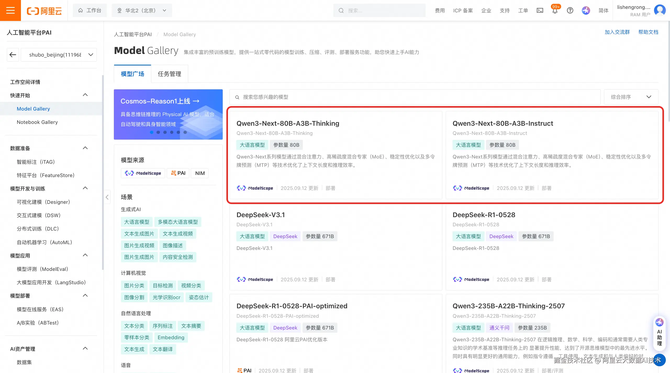
Task: Open the 综合排序 sort dropdown
Action: [631, 97]
